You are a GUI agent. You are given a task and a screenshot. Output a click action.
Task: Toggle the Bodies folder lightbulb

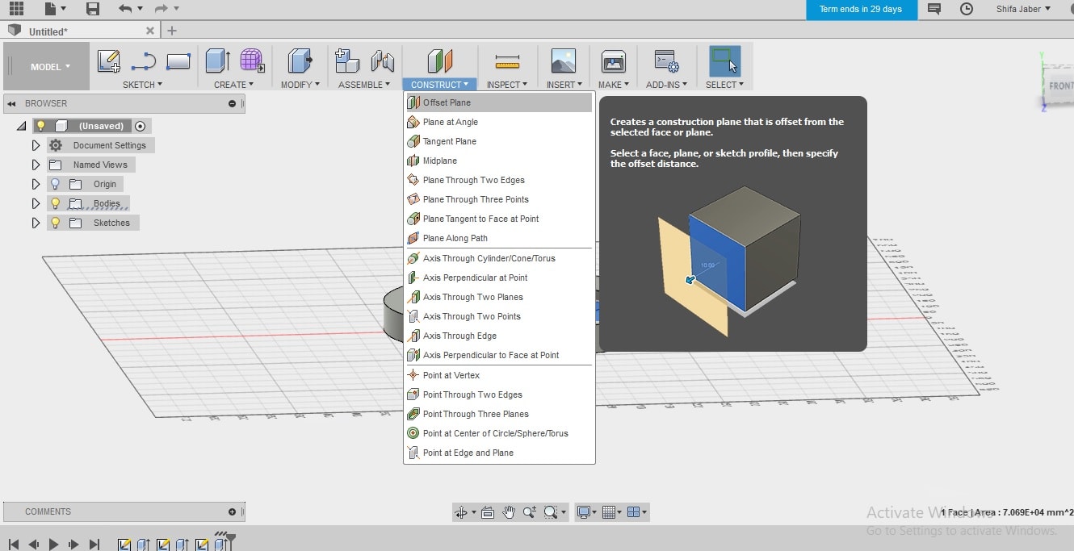[x=55, y=203]
